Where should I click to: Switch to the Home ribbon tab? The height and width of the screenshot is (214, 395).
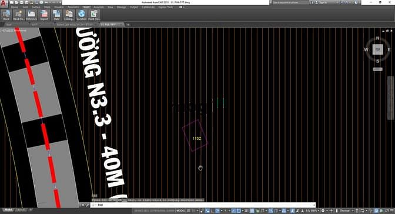tap(14, 7)
